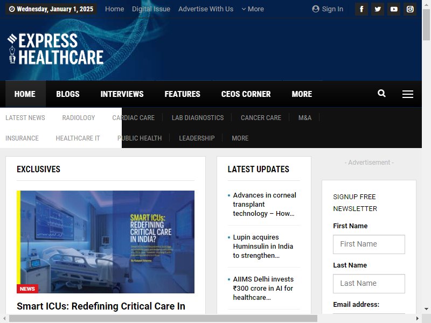Select the PUBLIC HEALTH category
The width and height of the screenshot is (431, 323).
coord(140,138)
